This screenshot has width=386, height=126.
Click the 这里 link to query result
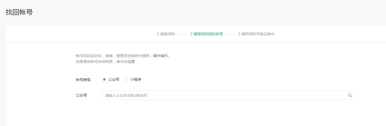click(x=131, y=62)
